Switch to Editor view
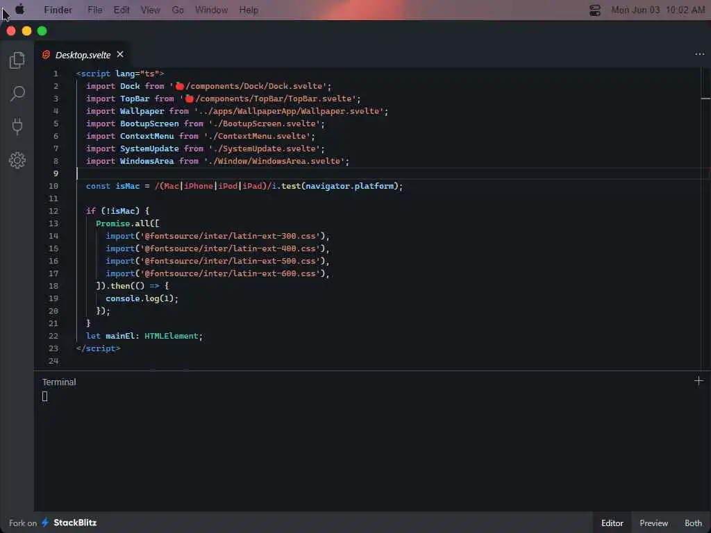 612,523
